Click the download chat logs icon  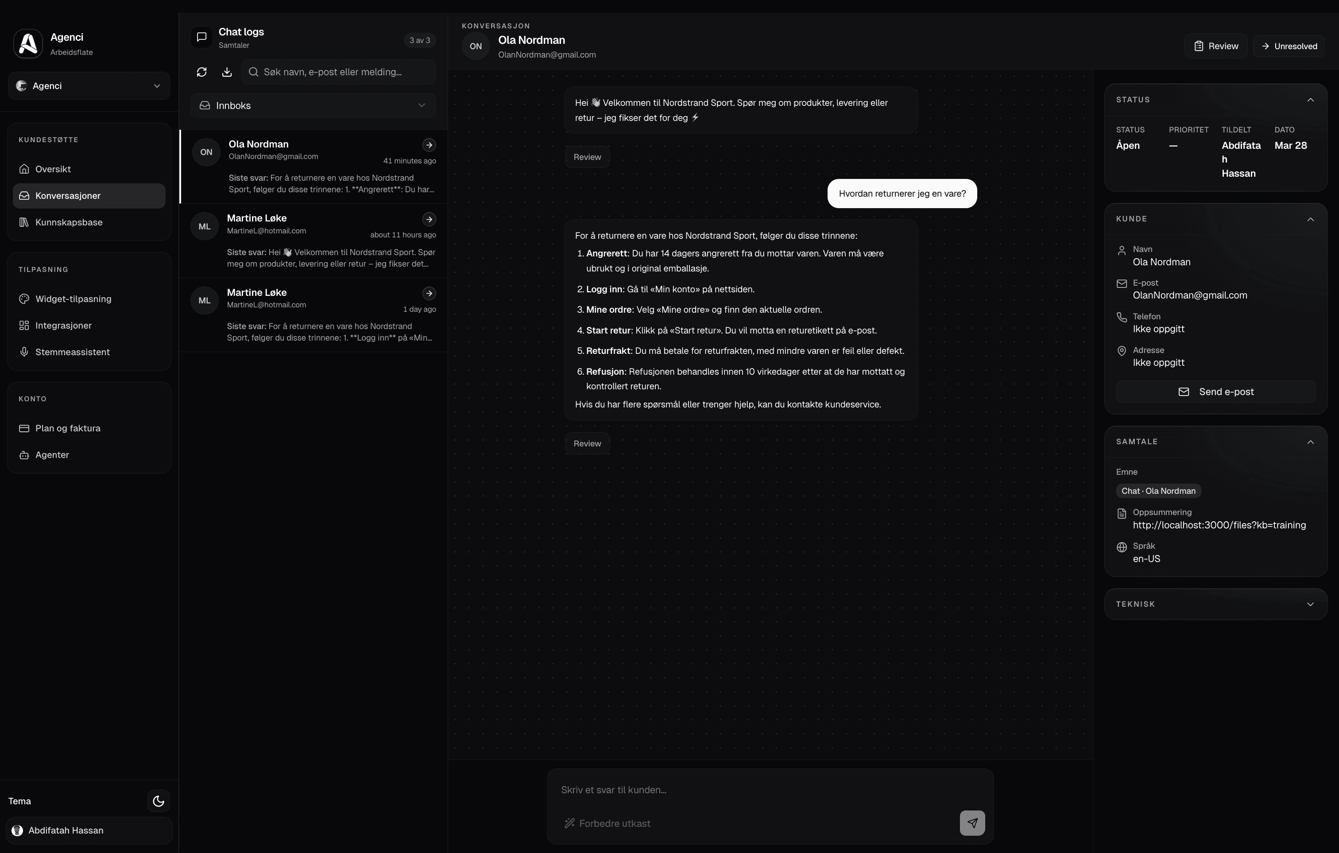tap(227, 72)
